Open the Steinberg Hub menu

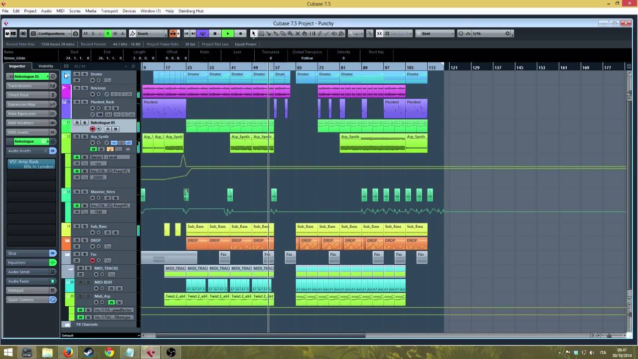pyautogui.click(x=190, y=11)
